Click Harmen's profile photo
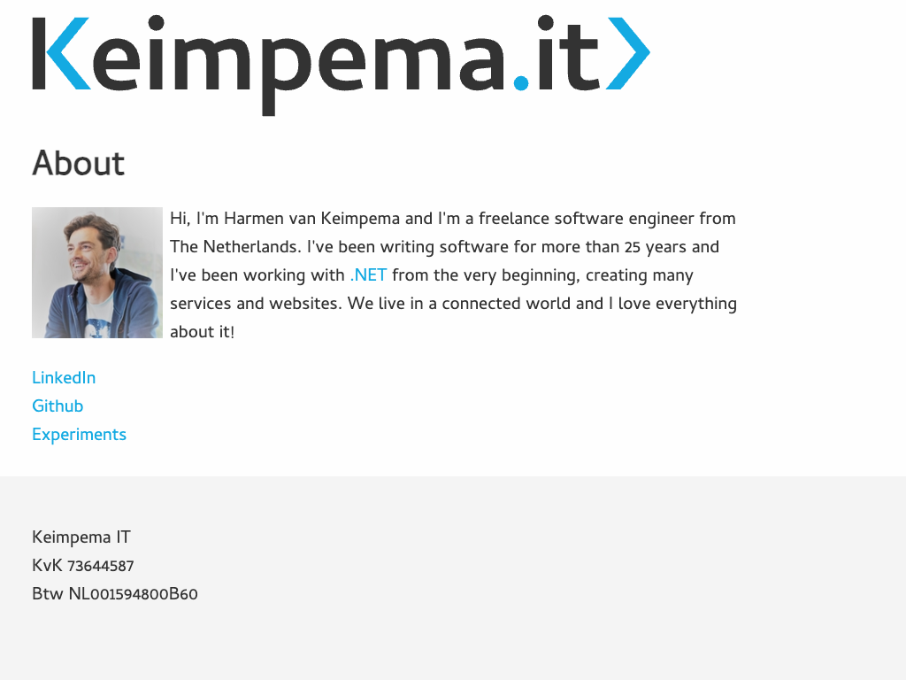Image resolution: width=906 pixels, height=680 pixels. coord(97,273)
